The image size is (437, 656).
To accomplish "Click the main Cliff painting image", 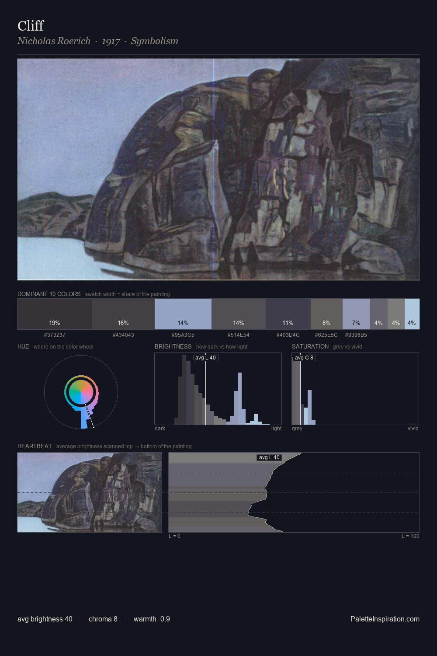I will [218, 169].
